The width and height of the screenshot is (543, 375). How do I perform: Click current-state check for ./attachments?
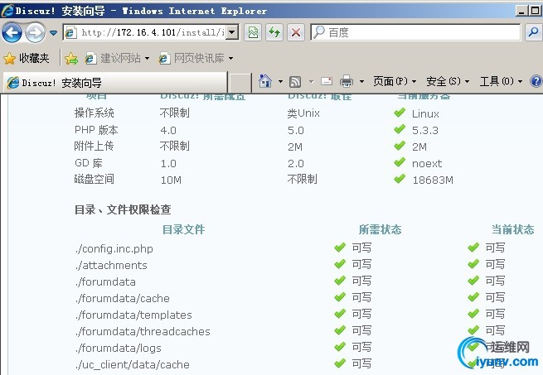tap(473, 264)
